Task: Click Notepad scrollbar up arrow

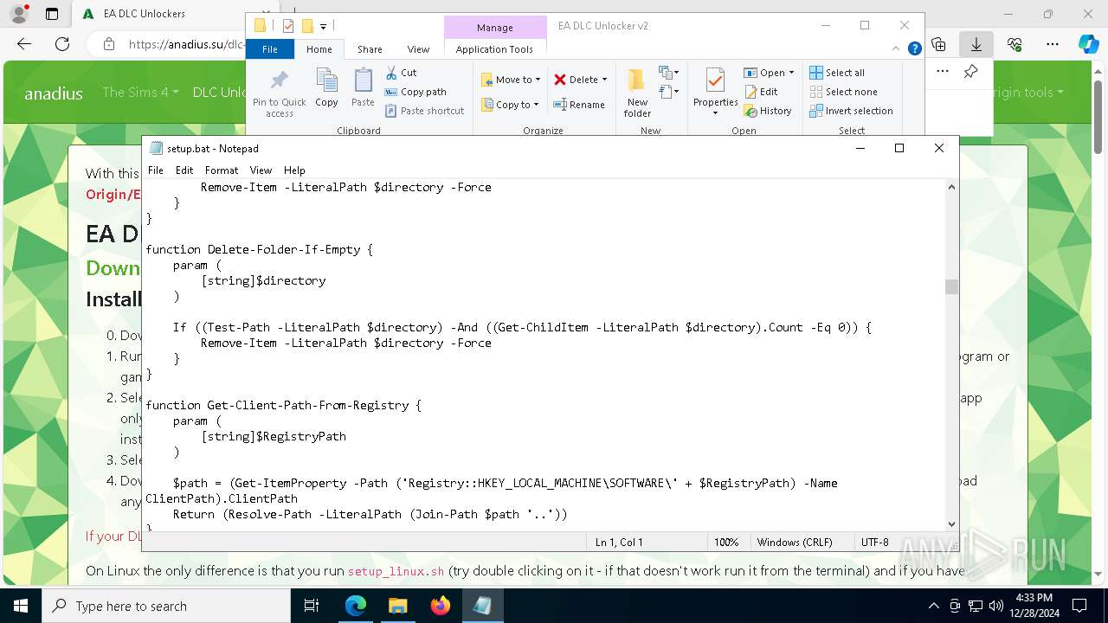Action: [951, 187]
